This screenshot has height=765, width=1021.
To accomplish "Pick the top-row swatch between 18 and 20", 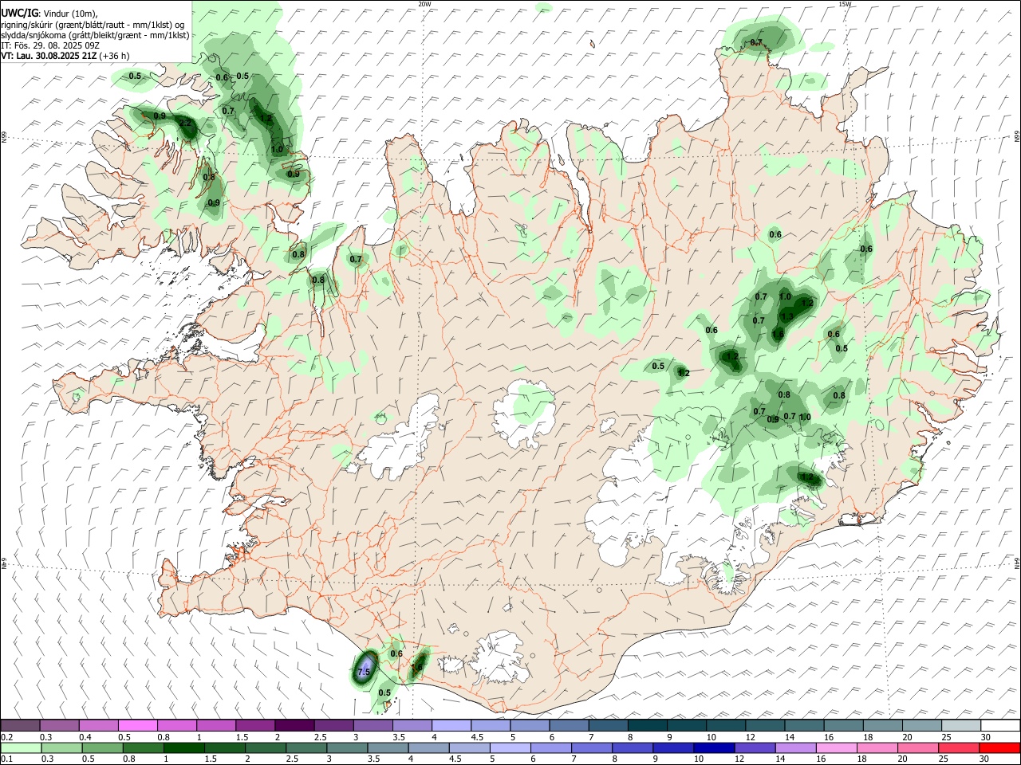I will pyautogui.click(x=883, y=725).
